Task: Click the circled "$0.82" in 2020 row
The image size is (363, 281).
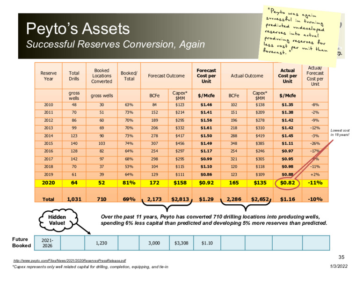Action: 287,183
